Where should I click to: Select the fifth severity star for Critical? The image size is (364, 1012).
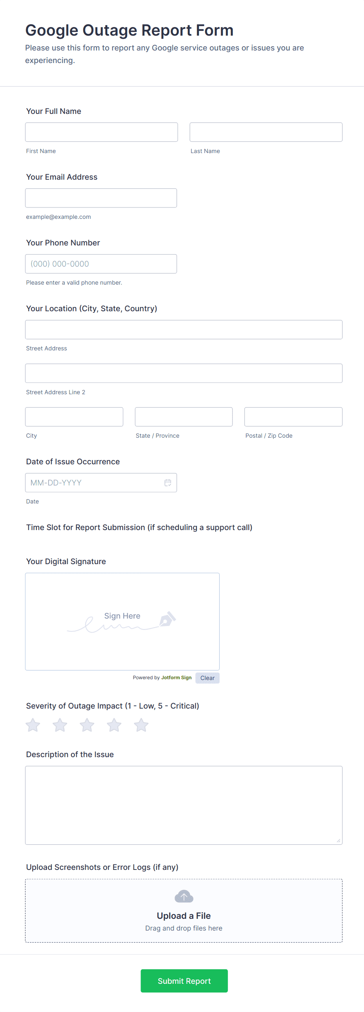[141, 725]
